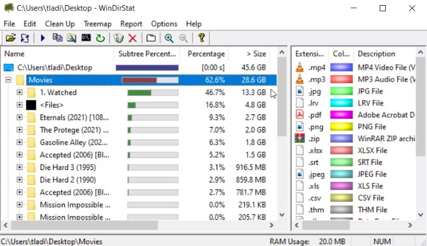Click the yellow Help question mark icon
Image resolution: width=427 pixels, height=246 pixels.
coord(202,38)
